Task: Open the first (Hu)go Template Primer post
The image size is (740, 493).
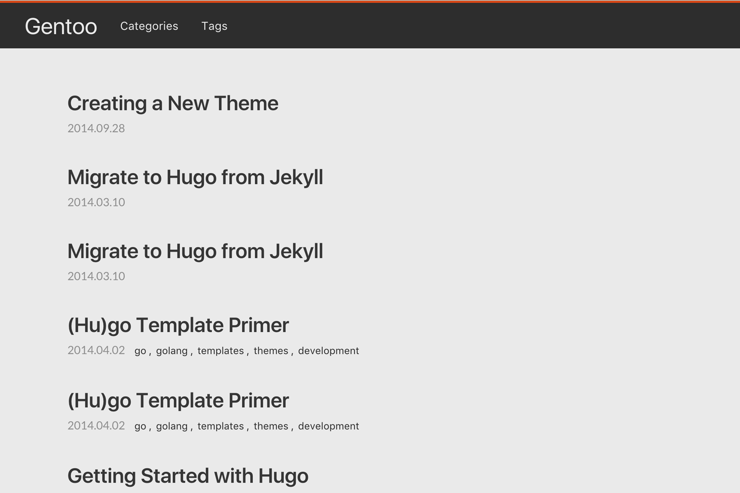Action: click(178, 325)
